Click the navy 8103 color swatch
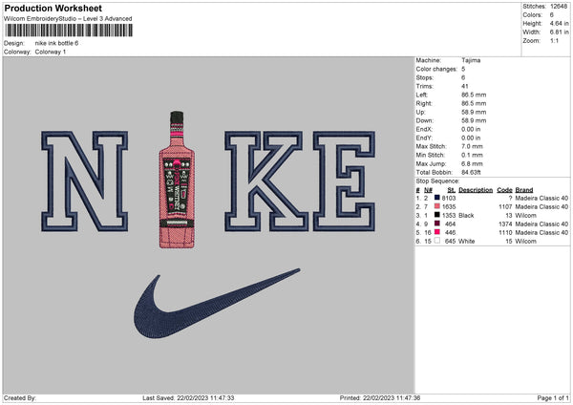The height and width of the screenshot is (405, 573). pyautogui.click(x=437, y=198)
